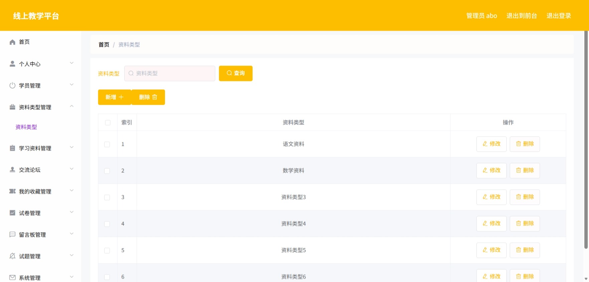Image resolution: width=589 pixels, height=282 pixels.
Task: Click the pencil icon in the 资料类型3 row
Action: coord(485,197)
